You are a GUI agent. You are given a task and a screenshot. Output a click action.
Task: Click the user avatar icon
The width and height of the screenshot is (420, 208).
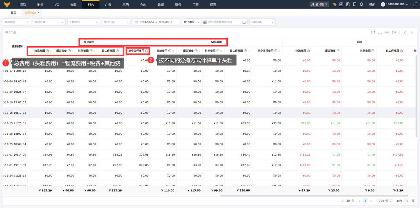(383, 5)
